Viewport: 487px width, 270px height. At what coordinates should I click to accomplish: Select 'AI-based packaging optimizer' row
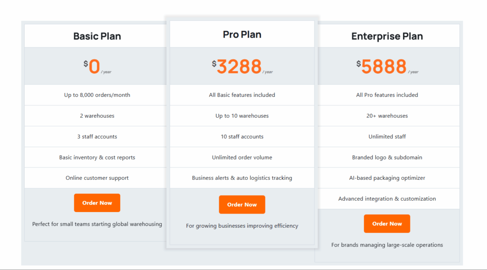coord(387,178)
